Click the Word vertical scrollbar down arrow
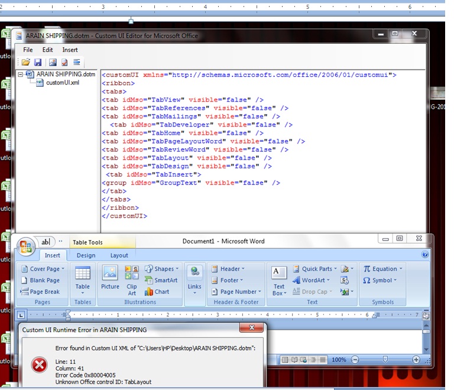454x390 pixels. (x=426, y=349)
